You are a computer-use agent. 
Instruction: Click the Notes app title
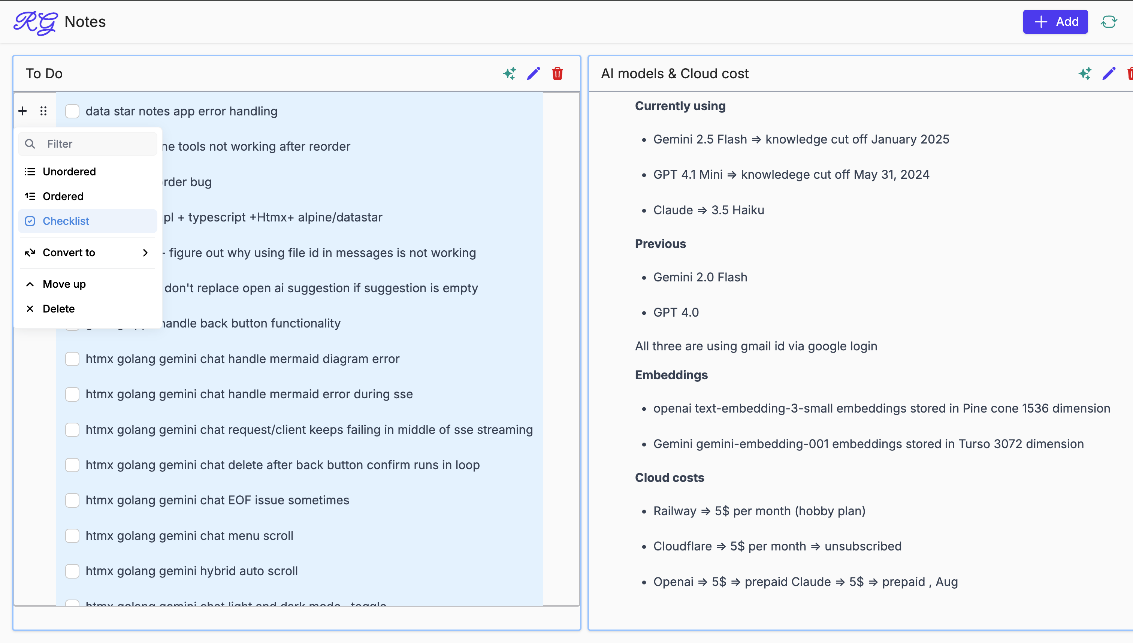tap(85, 22)
